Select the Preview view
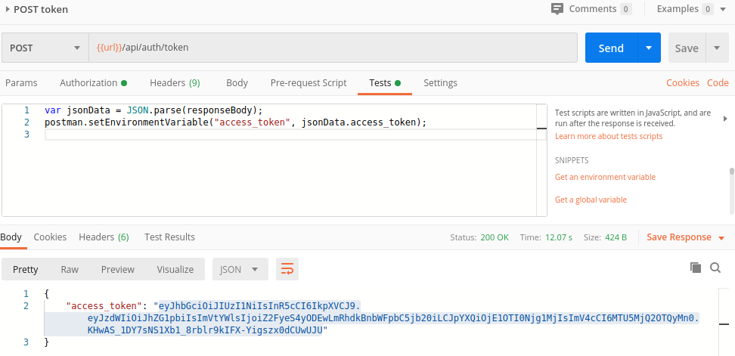The height and width of the screenshot is (356, 735). pos(118,269)
